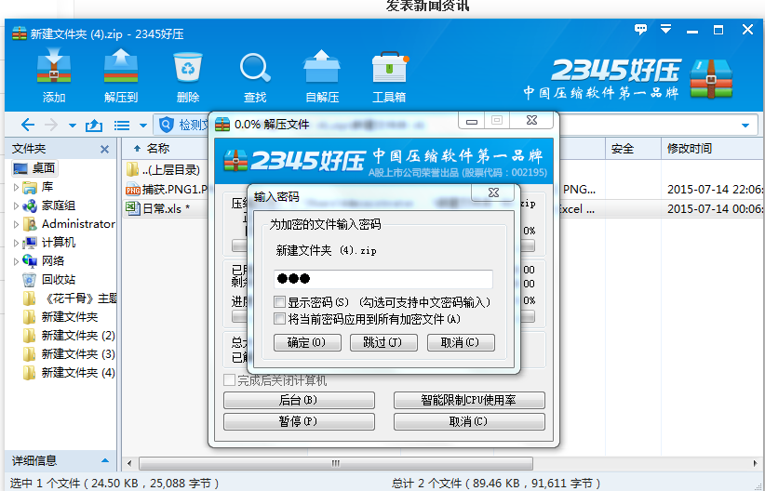Click the 解压到 (Extract to) toolbar icon

pos(121,75)
